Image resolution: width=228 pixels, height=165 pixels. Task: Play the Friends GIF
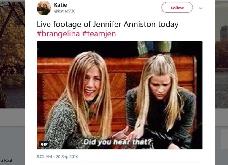coord(120,95)
